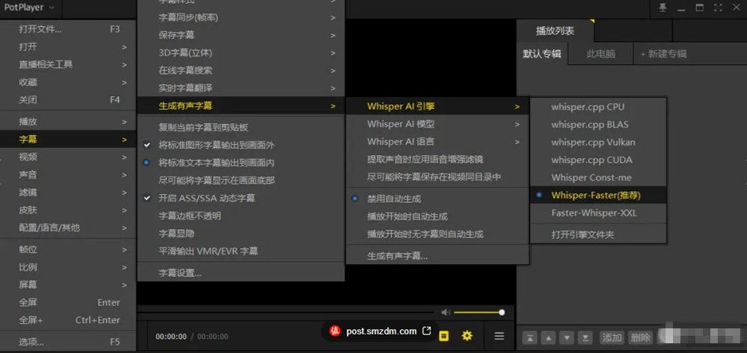This screenshot has width=747, height=353.
Task: Enable 尽可能将字幕显示在画面底部
Action: 241,181
